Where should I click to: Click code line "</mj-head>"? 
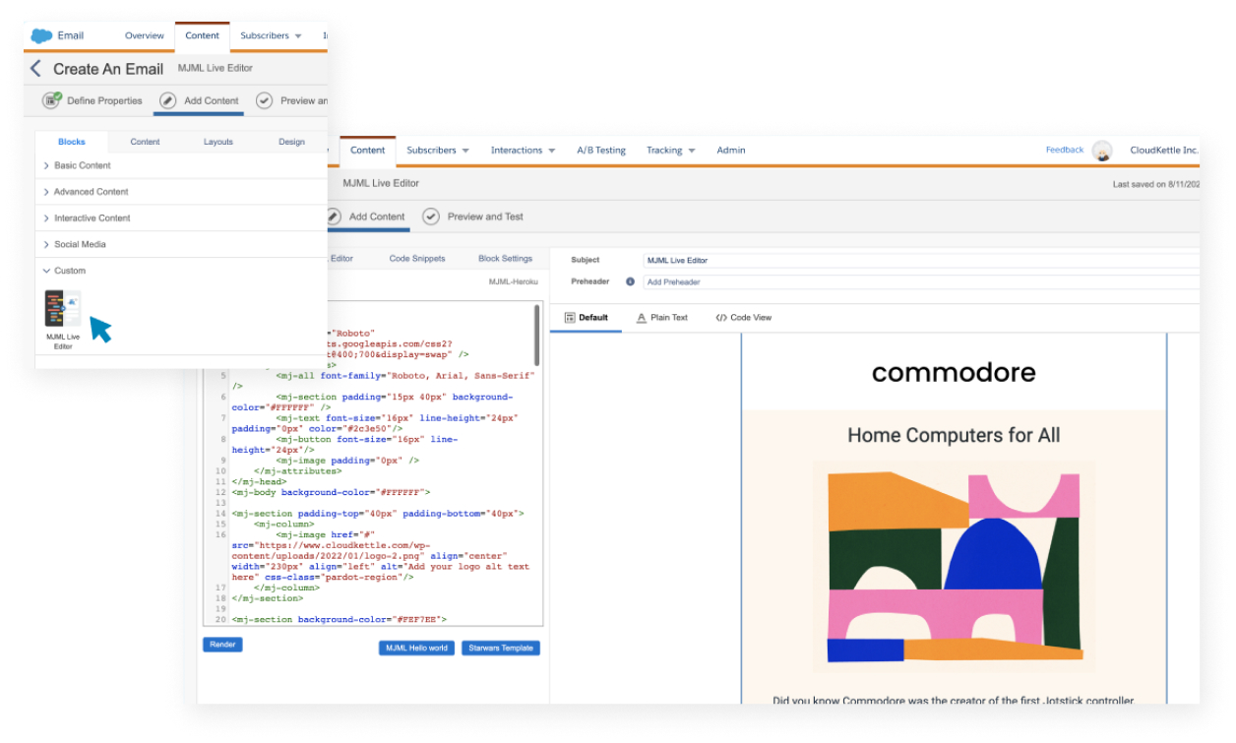click(259, 481)
